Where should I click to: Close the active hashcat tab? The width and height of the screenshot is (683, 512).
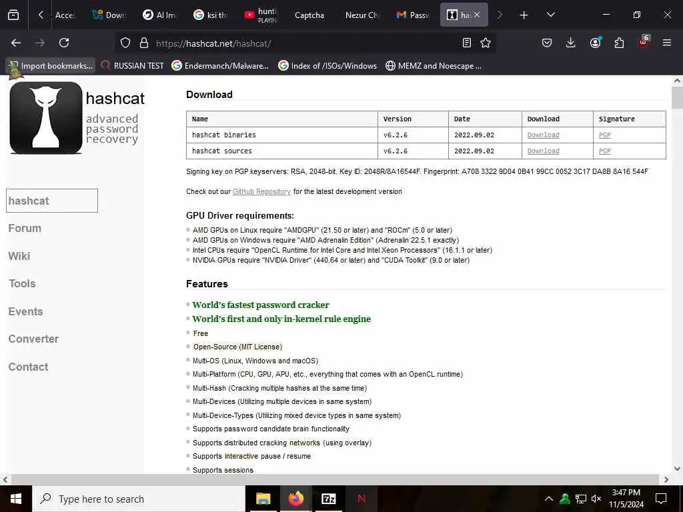tap(477, 15)
